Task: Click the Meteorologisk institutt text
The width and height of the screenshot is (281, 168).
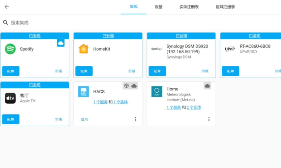Action: [181, 97]
